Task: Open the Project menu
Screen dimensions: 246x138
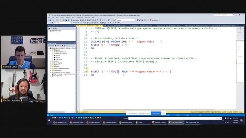Action: click(x=68, y=18)
